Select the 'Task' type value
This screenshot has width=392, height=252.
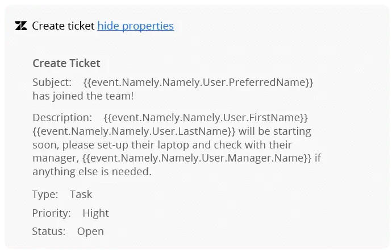tap(81, 195)
